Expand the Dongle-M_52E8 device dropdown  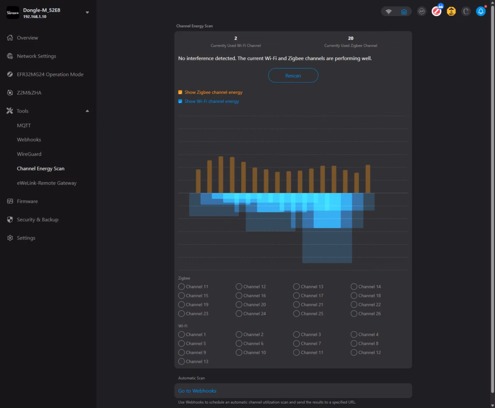87,13
